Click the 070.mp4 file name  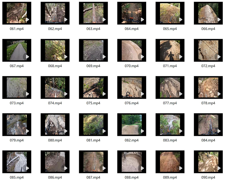(132, 66)
